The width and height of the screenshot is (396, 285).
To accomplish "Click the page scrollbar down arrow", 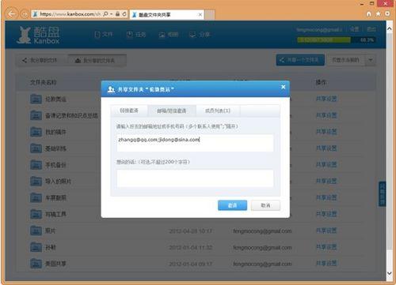I will pos(390,273).
